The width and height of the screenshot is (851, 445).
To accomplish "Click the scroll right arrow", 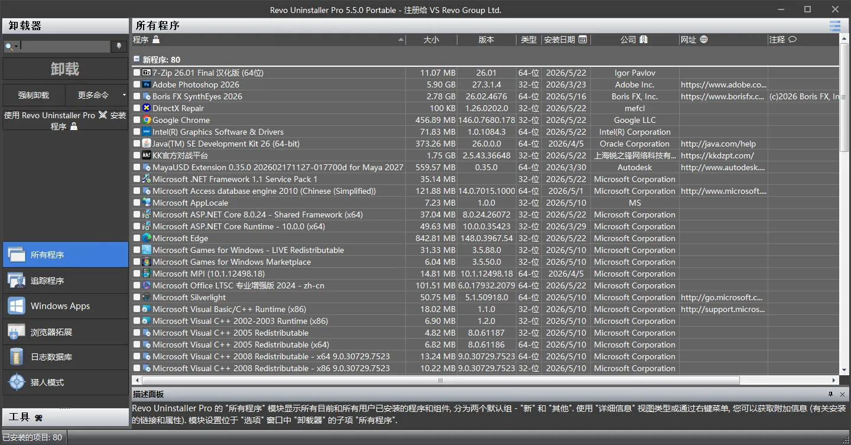I will click(x=834, y=380).
